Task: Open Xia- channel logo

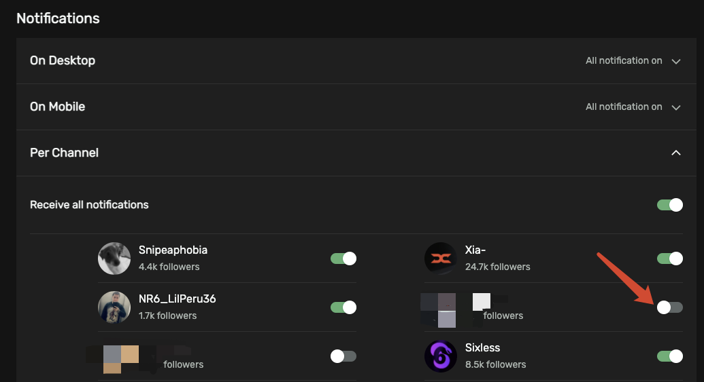Action: coord(441,259)
